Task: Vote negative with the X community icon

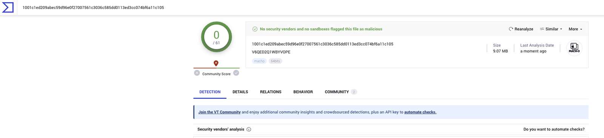Action: click(197, 73)
